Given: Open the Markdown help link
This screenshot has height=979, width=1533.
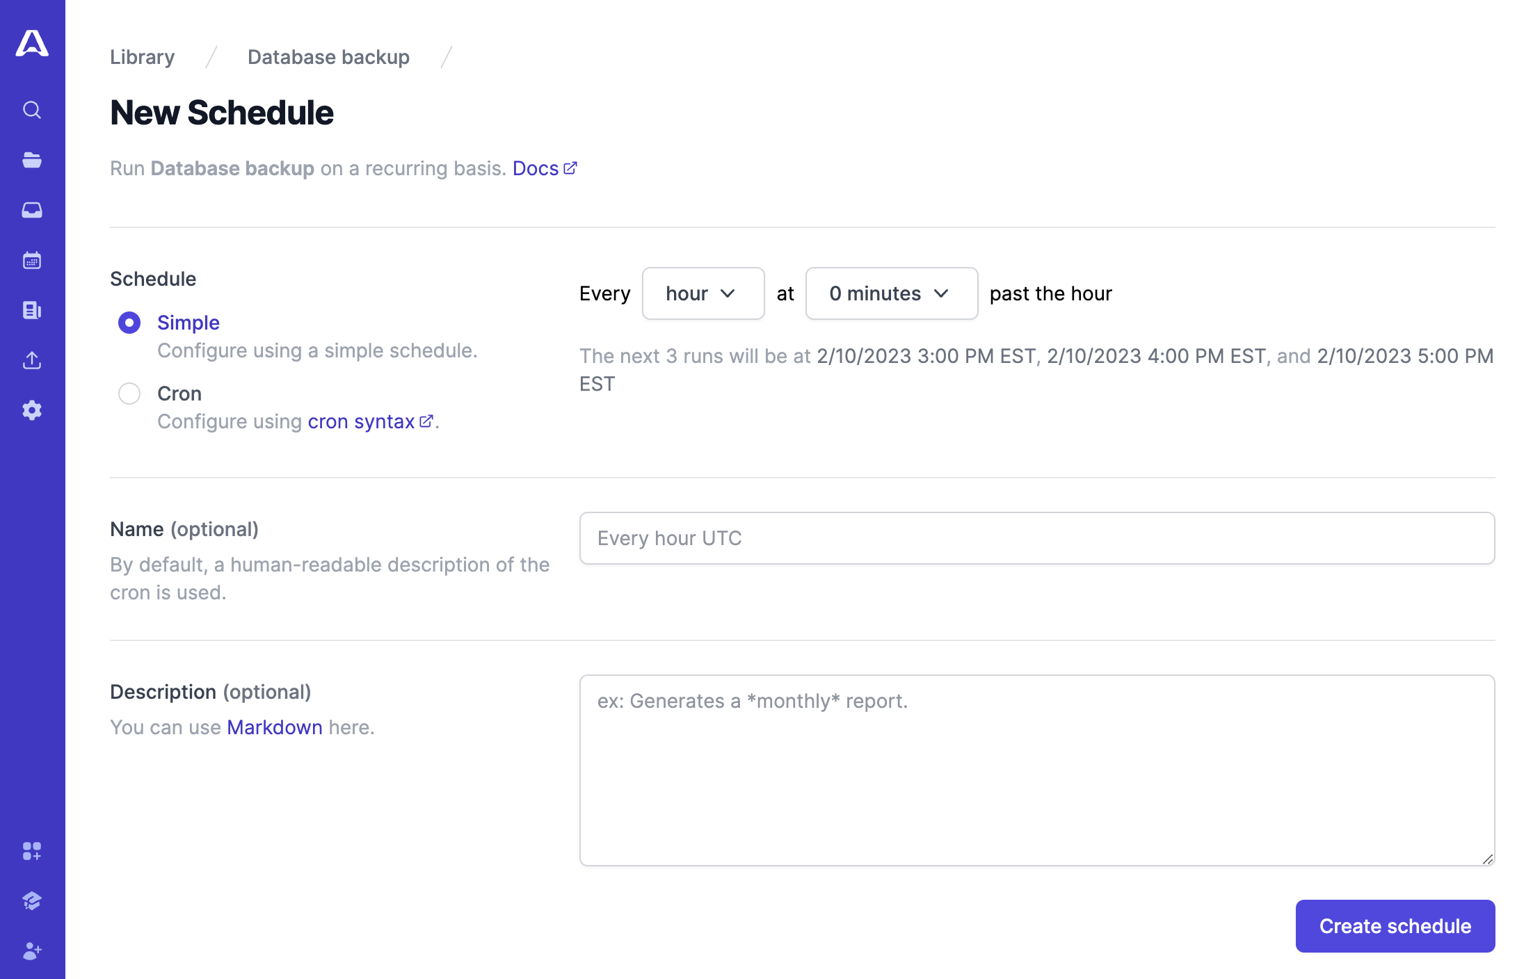Looking at the screenshot, I should coord(275,727).
